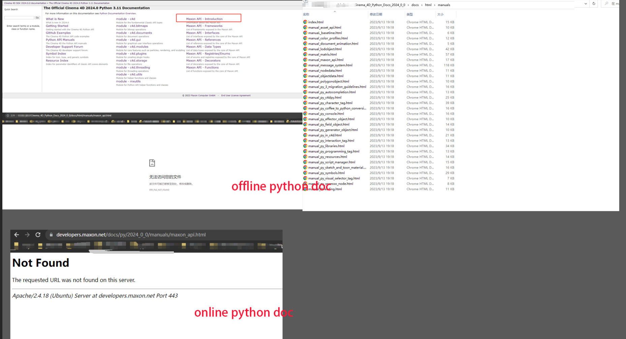Screen dimensions: 626x339
Task: Click the padlock icon in the address bar
Action: (51, 235)
